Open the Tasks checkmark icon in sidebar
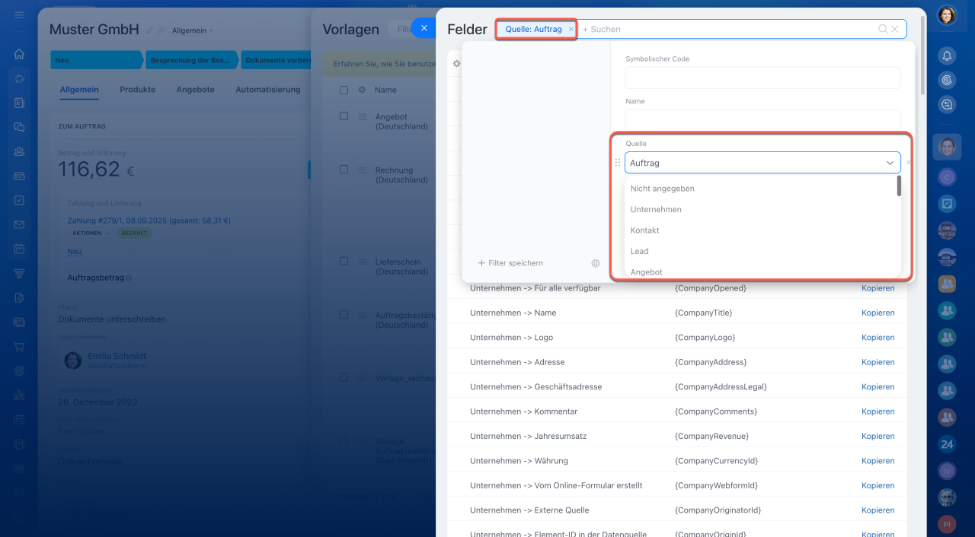975x537 pixels. click(19, 200)
